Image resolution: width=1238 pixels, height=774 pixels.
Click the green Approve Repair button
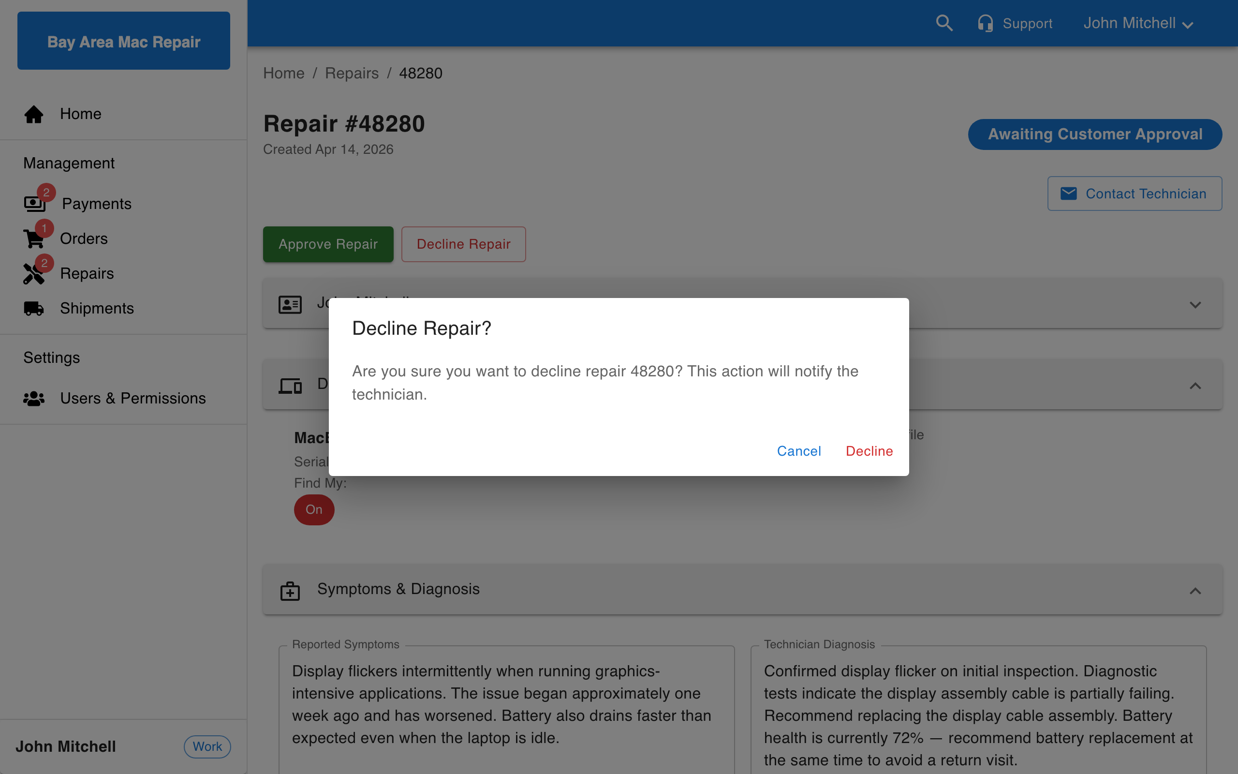point(328,244)
